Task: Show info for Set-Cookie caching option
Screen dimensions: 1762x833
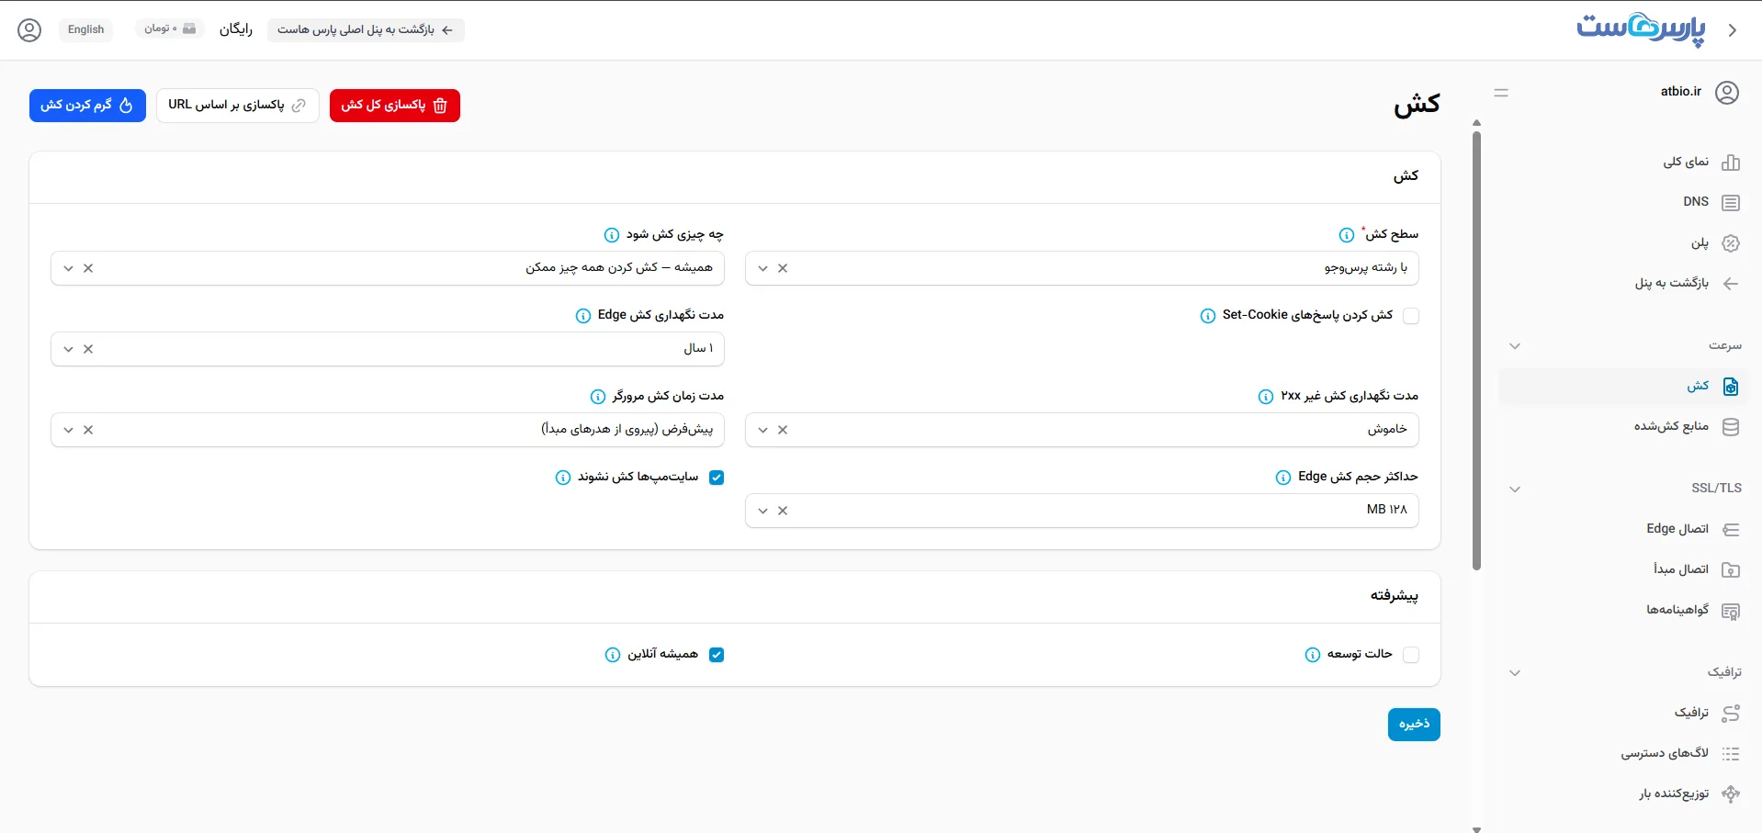Action: [1208, 316]
